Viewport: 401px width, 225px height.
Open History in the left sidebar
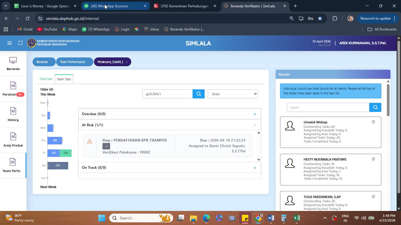[x=13, y=115]
